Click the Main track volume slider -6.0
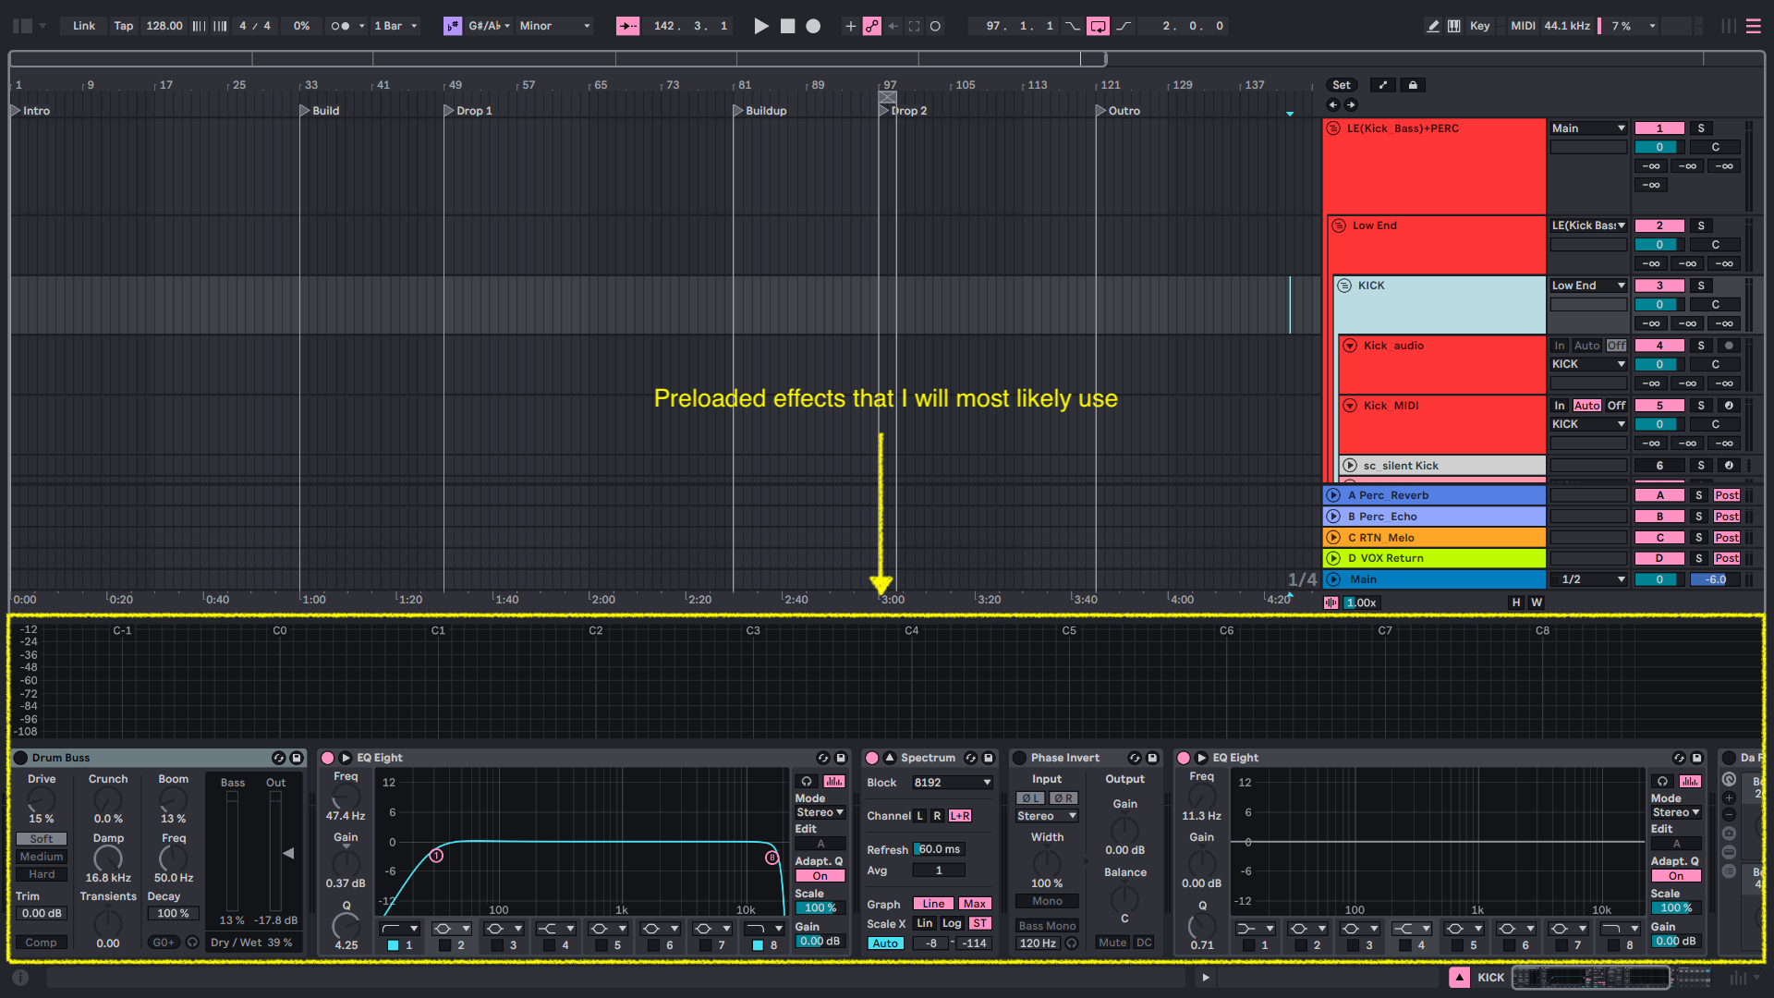 click(x=1715, y=579)
